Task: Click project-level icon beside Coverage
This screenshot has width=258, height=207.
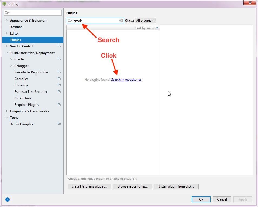Action: tap(59, 85)
